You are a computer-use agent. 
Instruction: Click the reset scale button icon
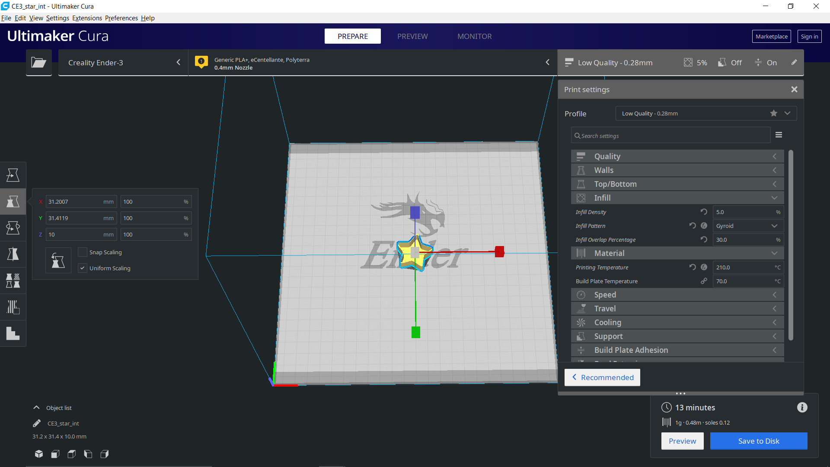point(58,260)
